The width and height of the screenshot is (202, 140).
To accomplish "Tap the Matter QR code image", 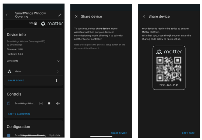I will point(169,69).
